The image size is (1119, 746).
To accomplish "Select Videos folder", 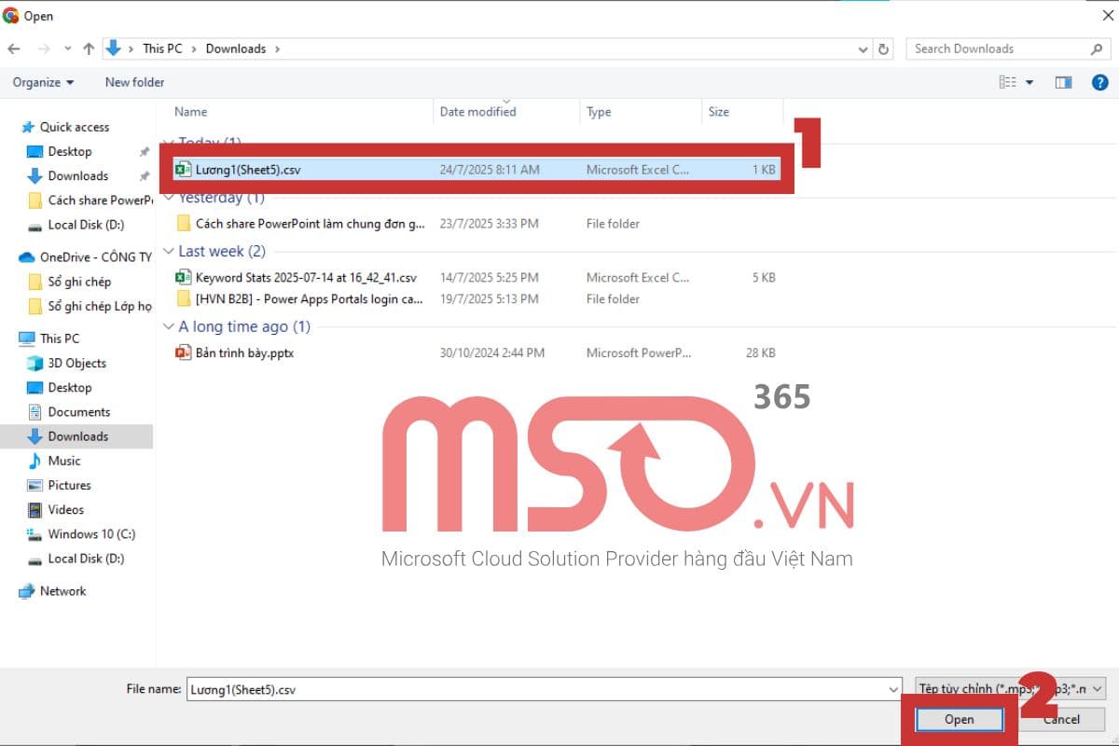I will pyautogui.click(x=56, y=509).
